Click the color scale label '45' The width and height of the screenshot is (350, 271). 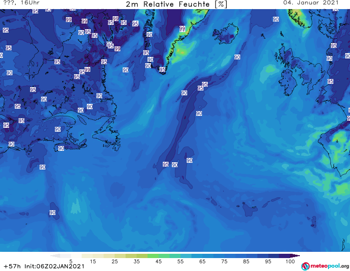click(x=159, y=261)
